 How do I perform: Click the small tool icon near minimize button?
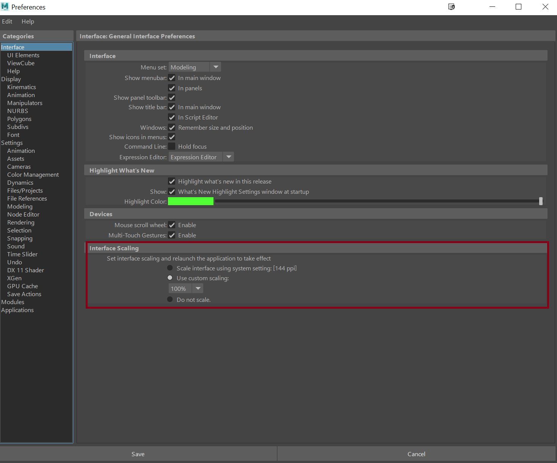point(451,6)
